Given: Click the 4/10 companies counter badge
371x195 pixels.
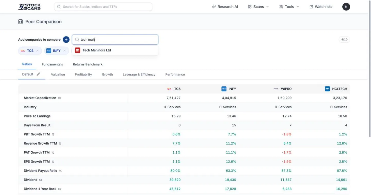Looking at the screenshot, I should coord(344,39).
